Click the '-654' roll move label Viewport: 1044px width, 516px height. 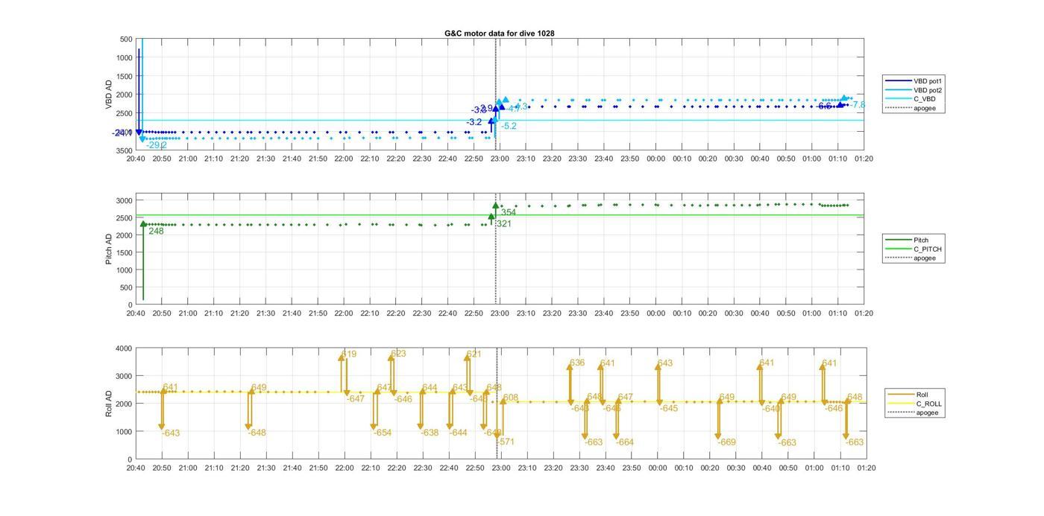[383, 433]
